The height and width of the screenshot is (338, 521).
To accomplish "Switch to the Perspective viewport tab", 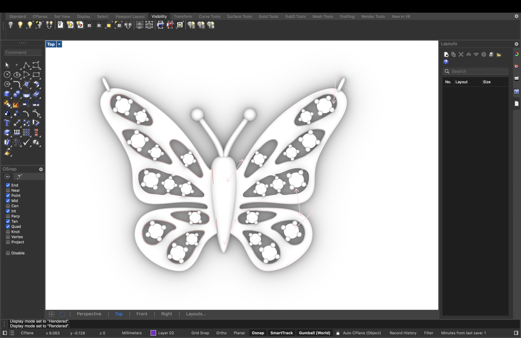I will click(x=89, y=314).
